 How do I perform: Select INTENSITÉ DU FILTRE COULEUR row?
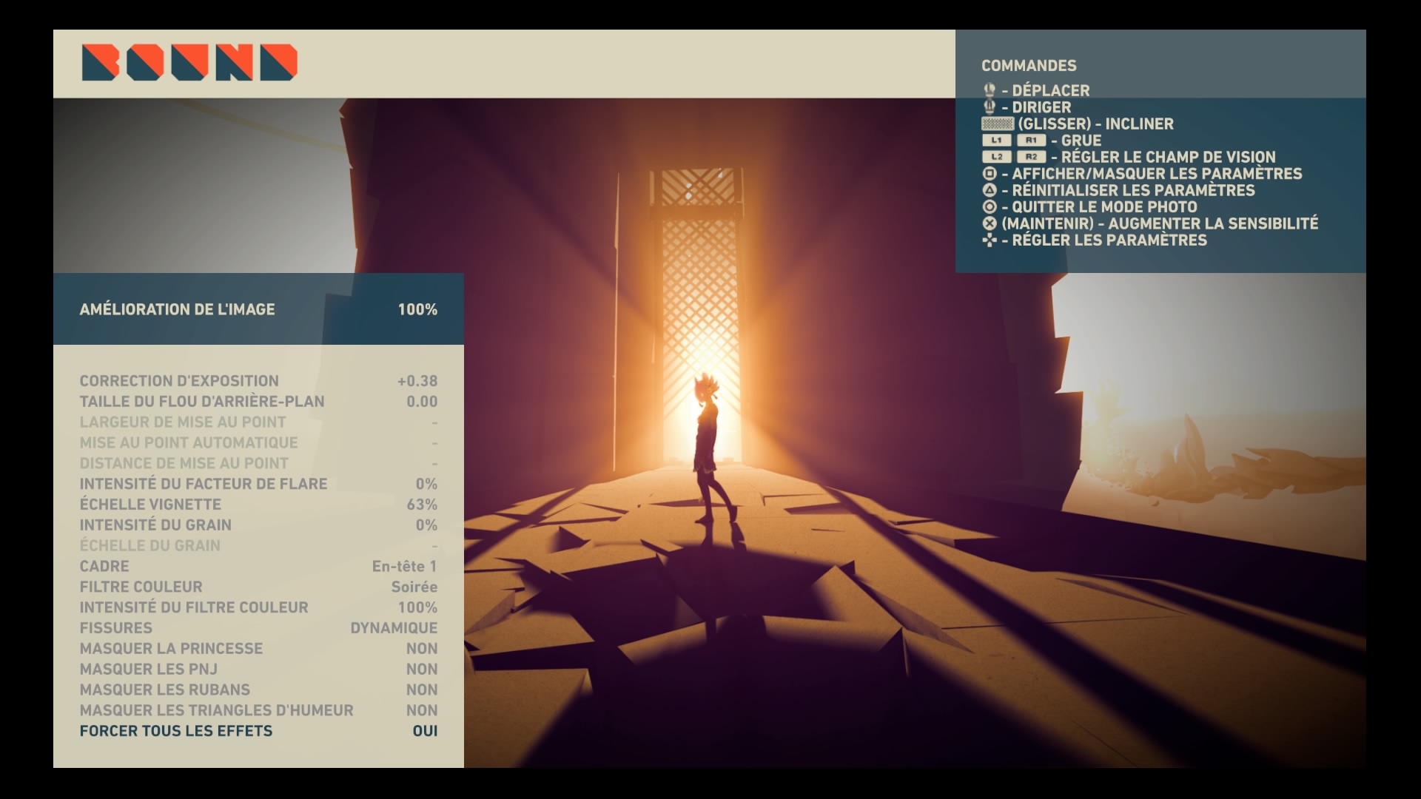258,607
